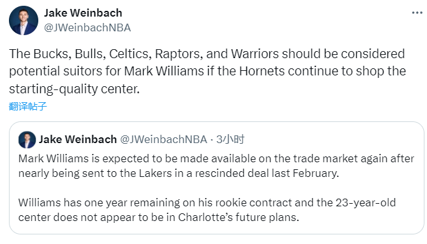Image resolution: width=427 pixels, height=244 pixels.
Task: Click the text "starting-quality center."
Action: click(74, 89)
